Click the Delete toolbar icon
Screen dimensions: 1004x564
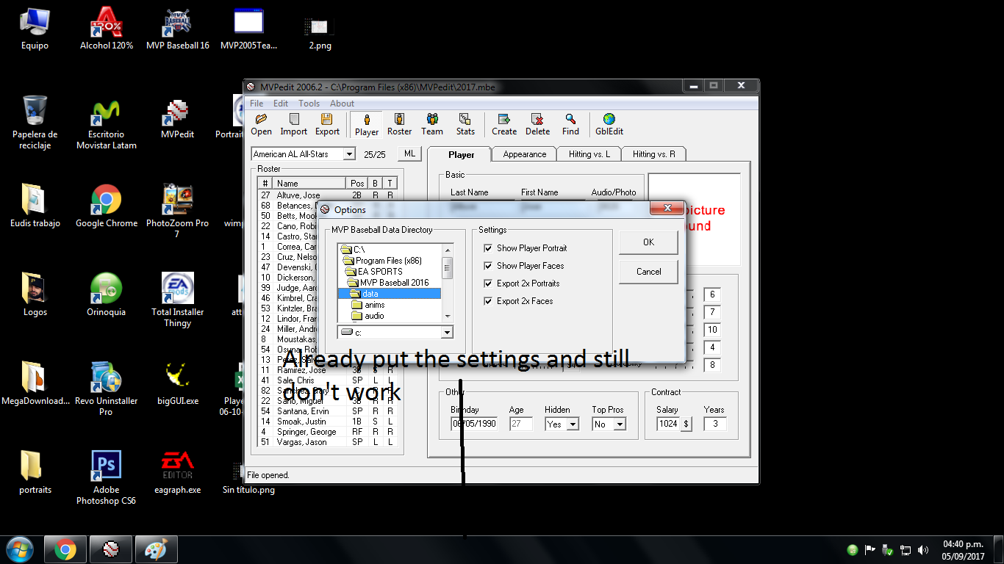coord(537,124)
